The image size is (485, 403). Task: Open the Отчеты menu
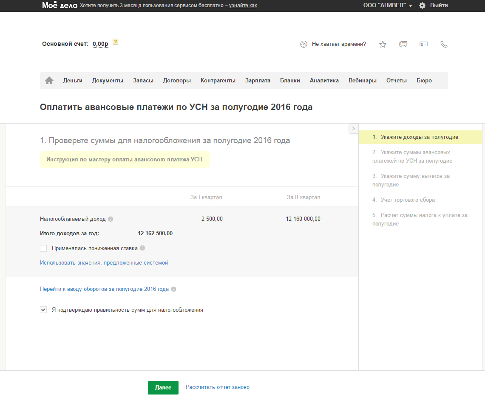(x=396, y=80)
